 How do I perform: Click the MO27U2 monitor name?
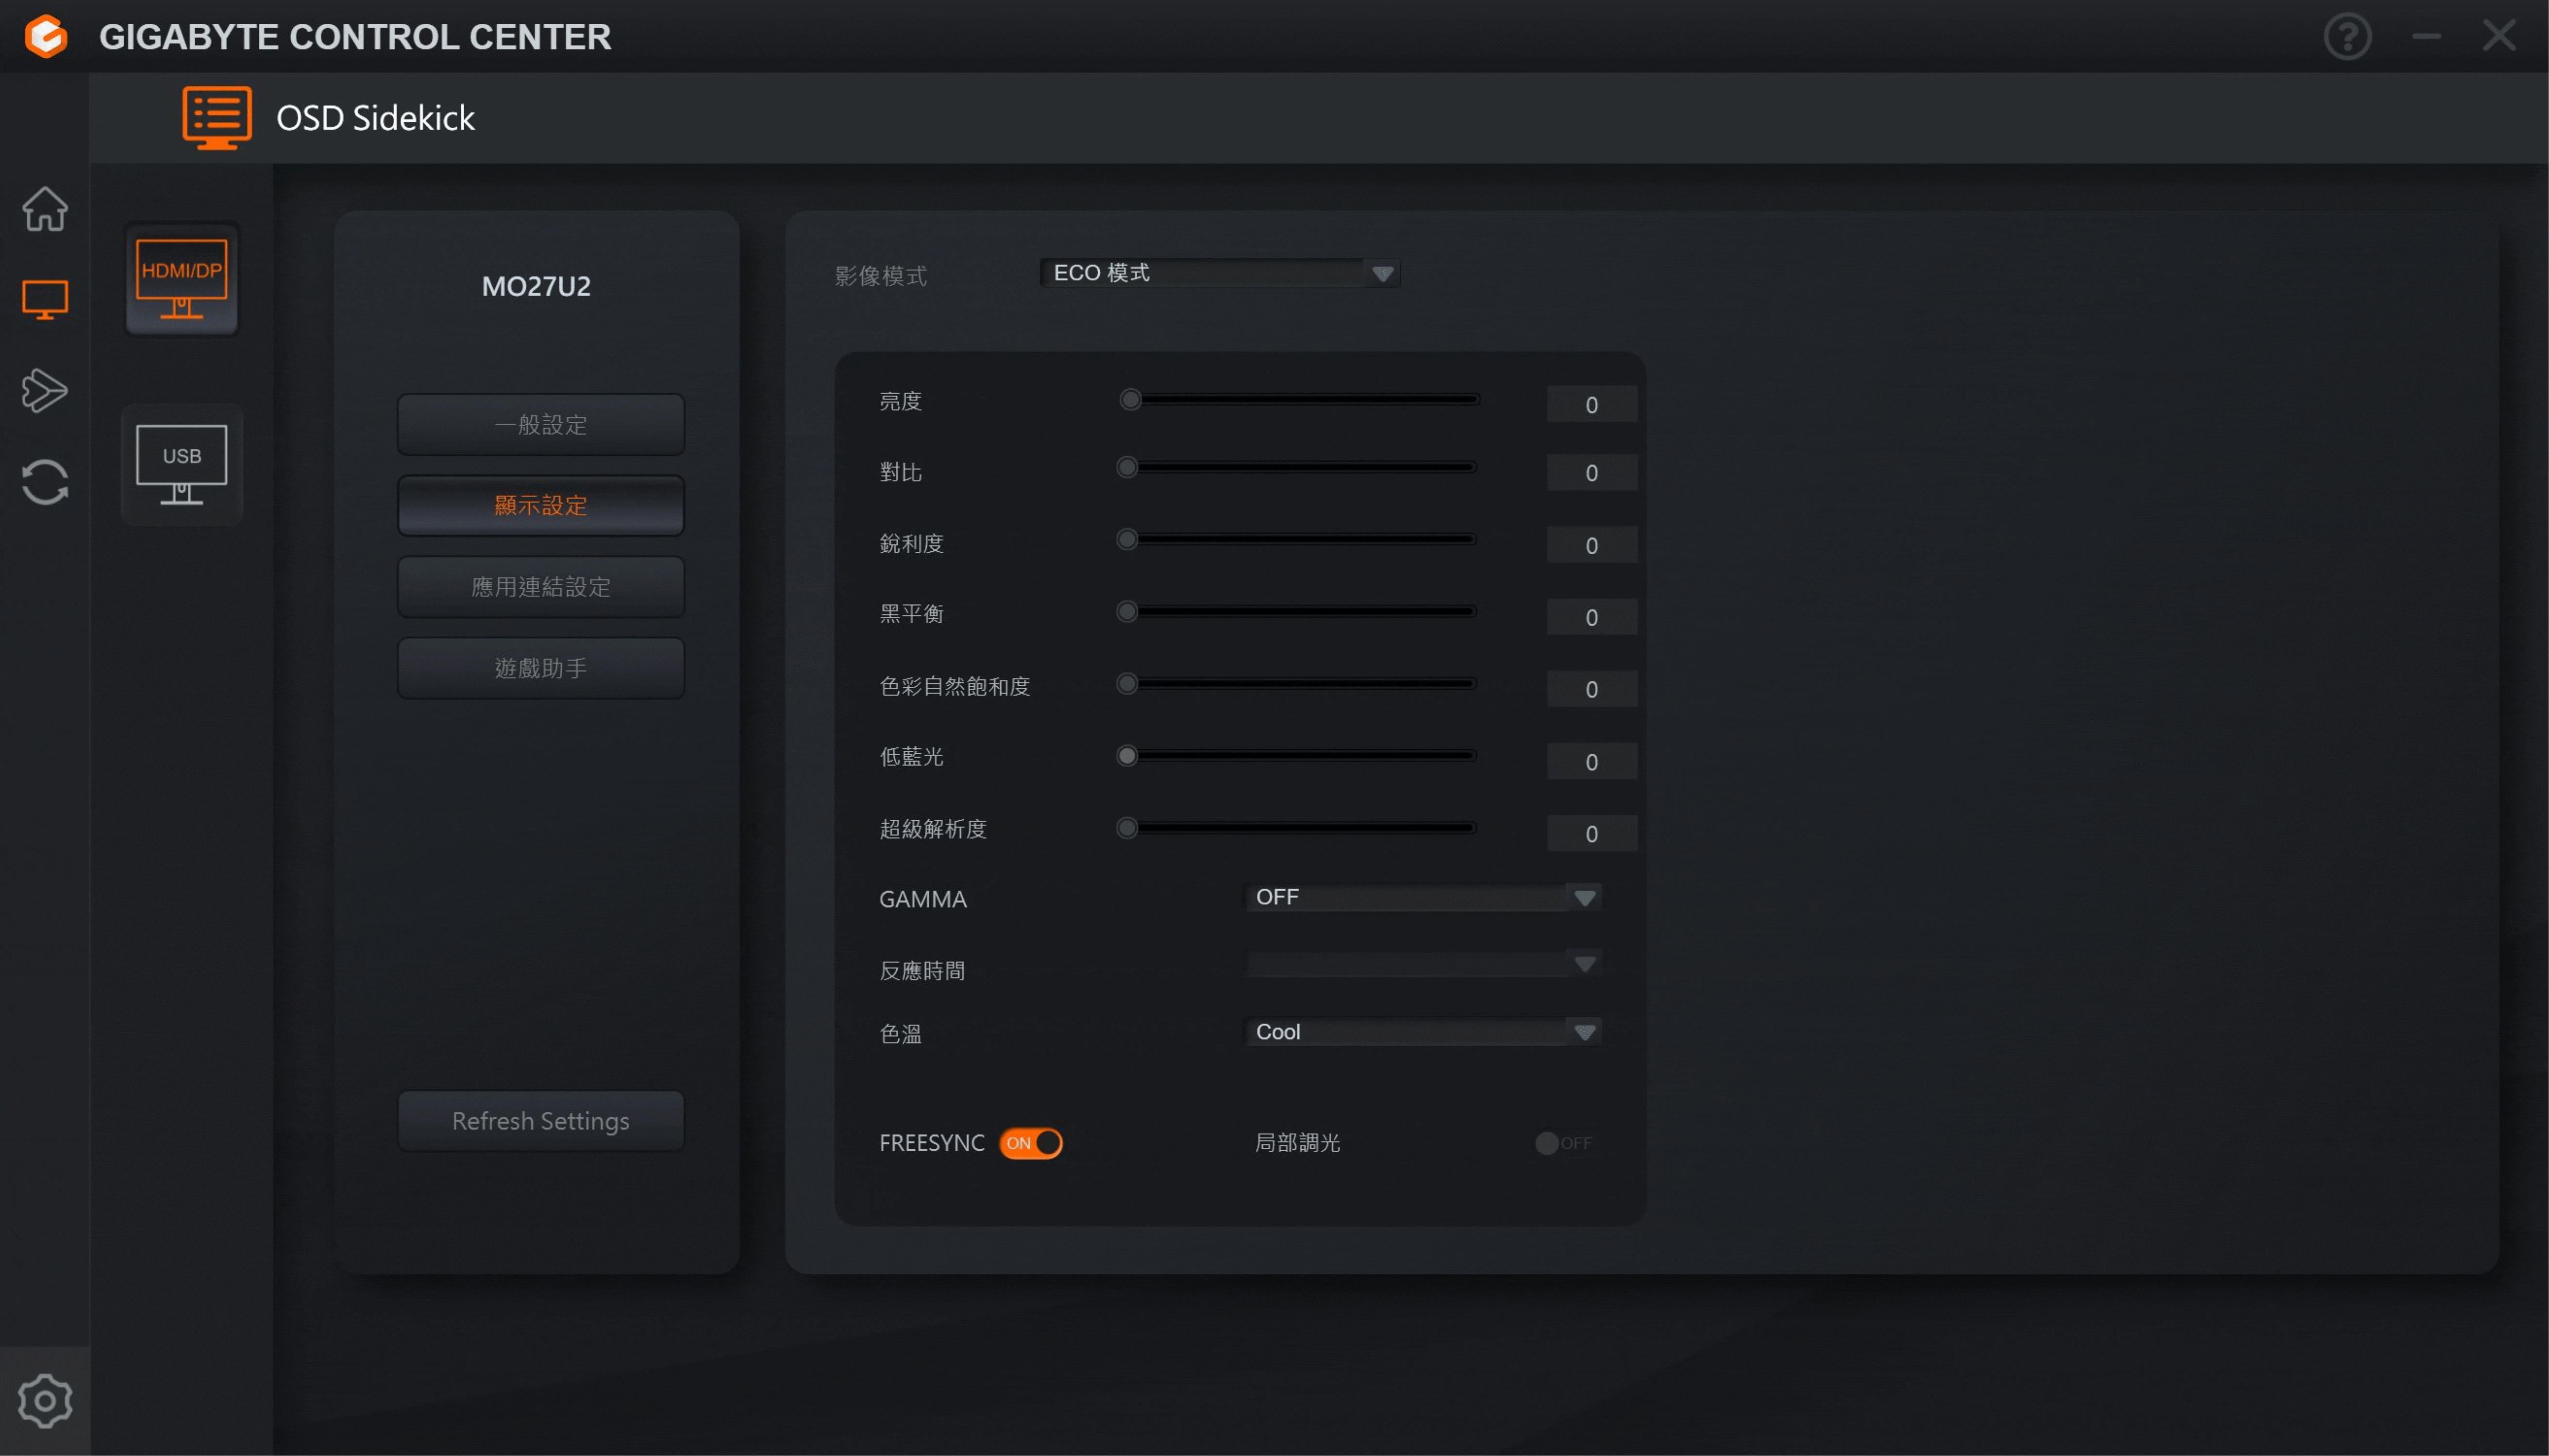(x=536, y=286)
